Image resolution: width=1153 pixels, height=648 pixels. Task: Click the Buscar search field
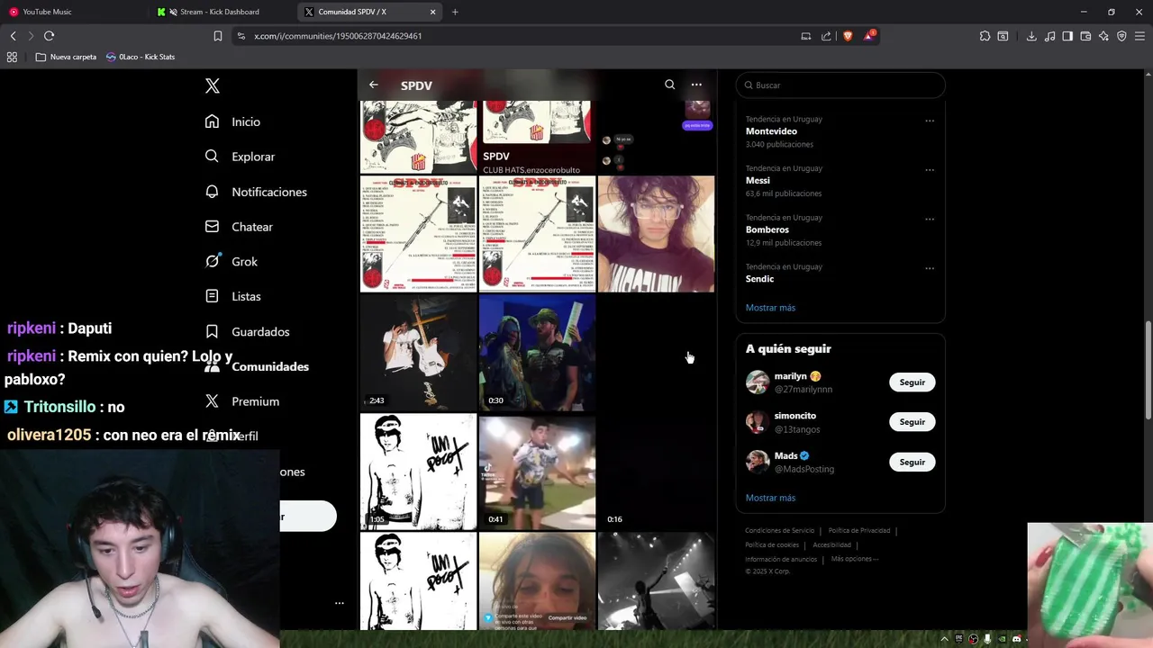click(x=840, y=85)
